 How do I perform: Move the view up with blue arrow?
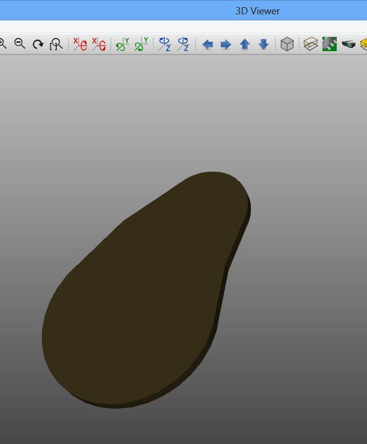(x=245, y=45)
